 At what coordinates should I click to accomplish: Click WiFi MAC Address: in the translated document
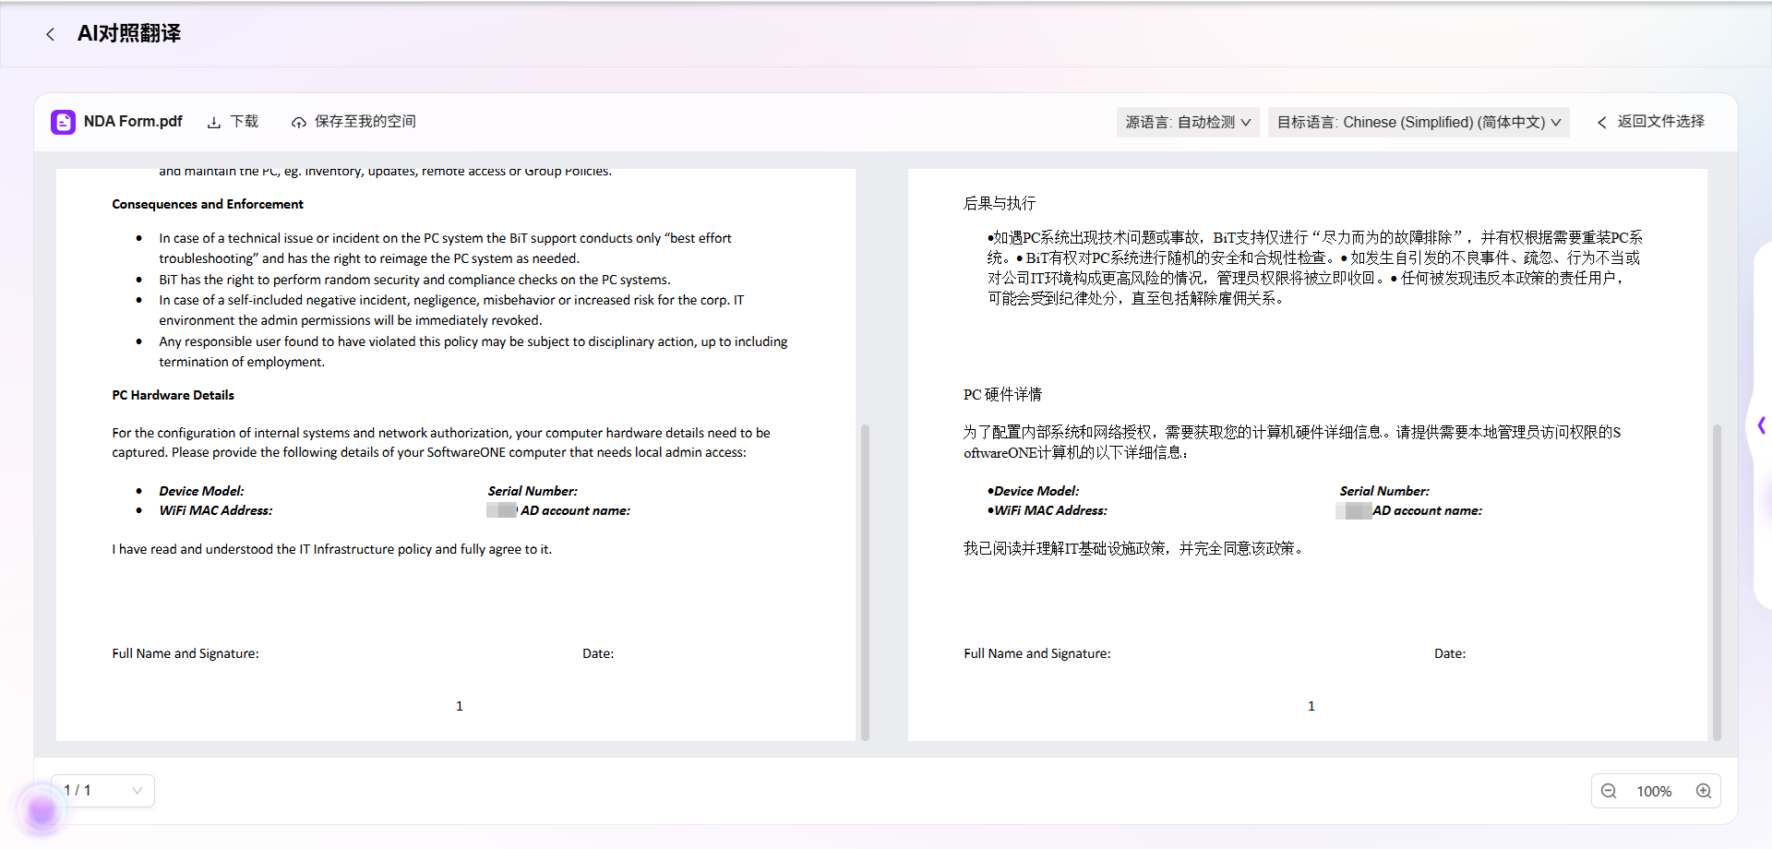click(x=1051, y=510)
